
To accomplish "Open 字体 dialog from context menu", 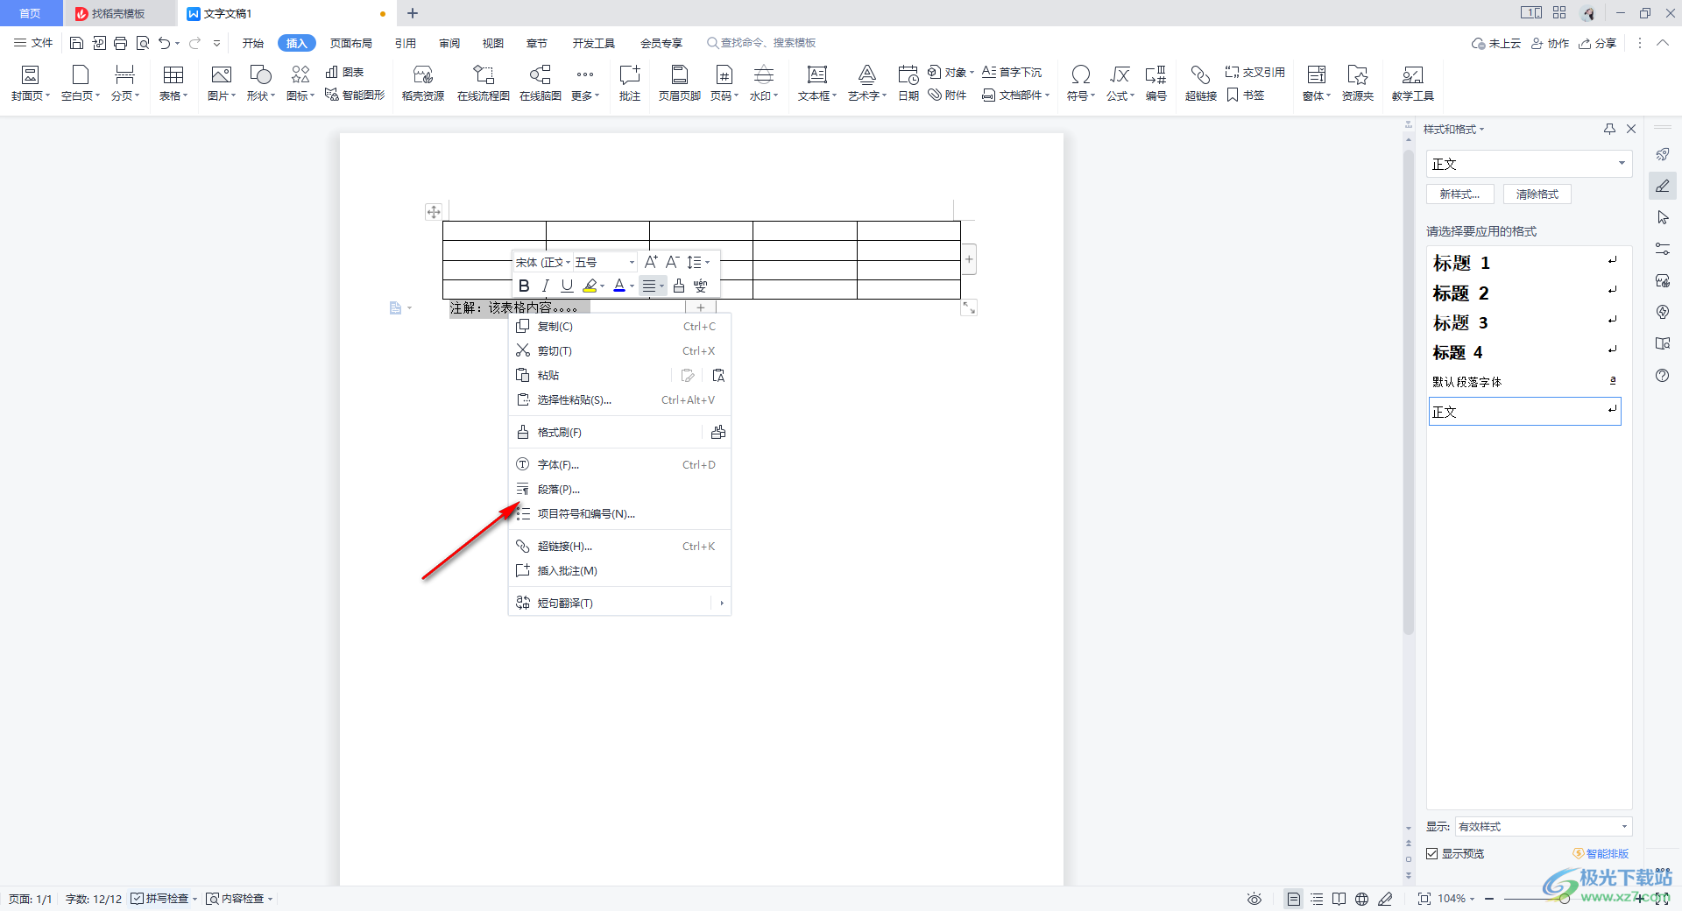I will coord(619,464).
